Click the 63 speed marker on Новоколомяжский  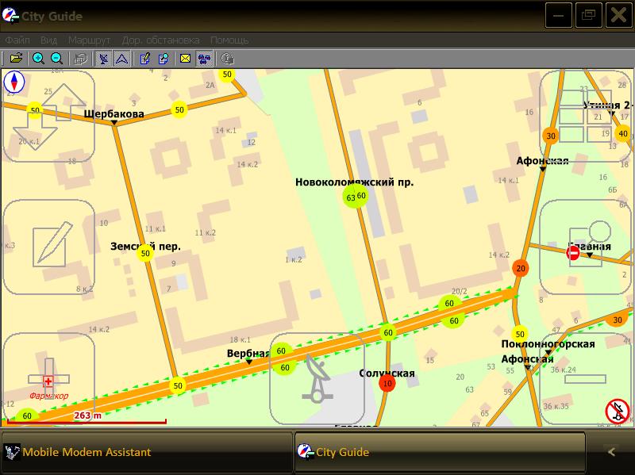click(351, 197)
